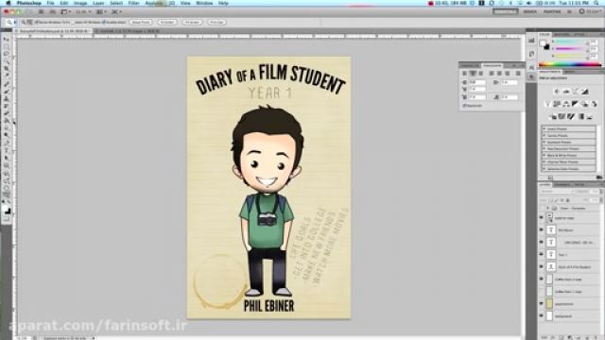Click the Print Size button

coord(216,23)
